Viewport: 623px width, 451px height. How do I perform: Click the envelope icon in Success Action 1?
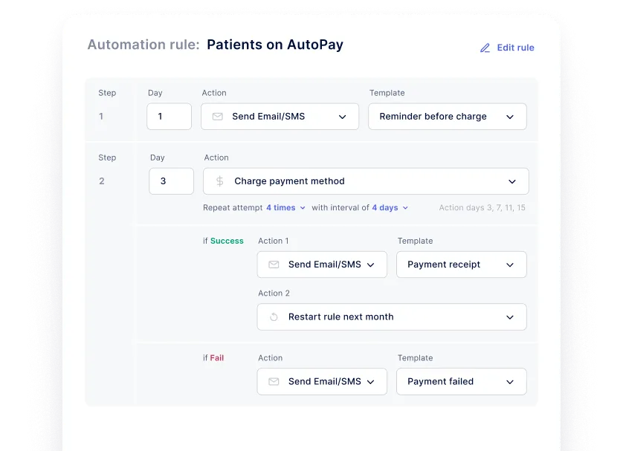(274, 265)
